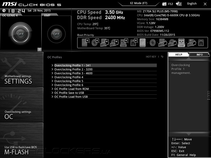This screenshot has width=211, height=158.
Task: Click the Memory Size 16384MB text
Action: [153, 19]
